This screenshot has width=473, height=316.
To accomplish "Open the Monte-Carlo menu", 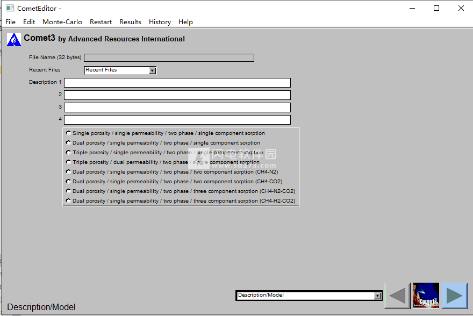I will click(x=62, y=22).
